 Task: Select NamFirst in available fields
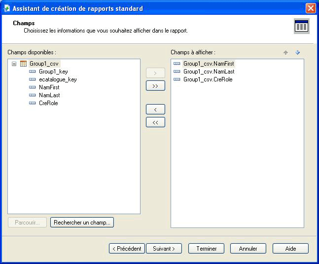tap(49, 87)
